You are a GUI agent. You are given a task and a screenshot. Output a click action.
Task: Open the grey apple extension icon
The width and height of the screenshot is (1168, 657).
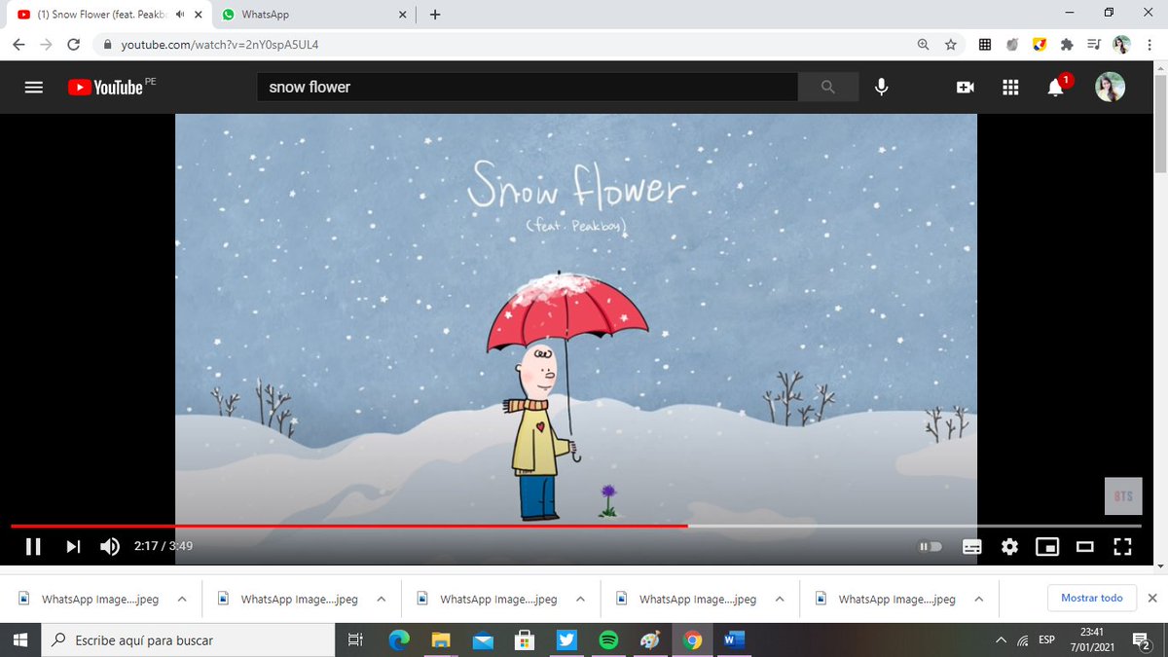coord(1012,45)
